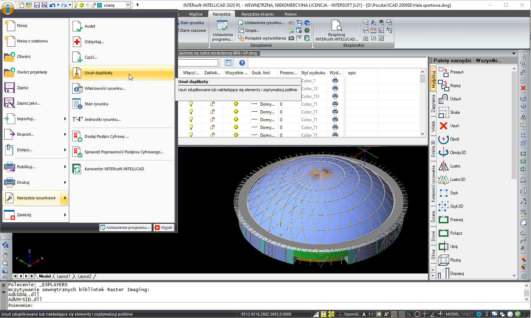Viewport: 531px width, 318px height.
Task: Expand the Zamknij submenu
Action: click(35, 215)
